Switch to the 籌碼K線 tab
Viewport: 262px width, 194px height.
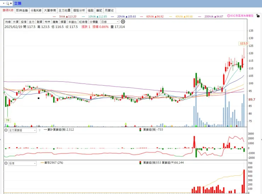pyautogui.click(x=8, y=10)
